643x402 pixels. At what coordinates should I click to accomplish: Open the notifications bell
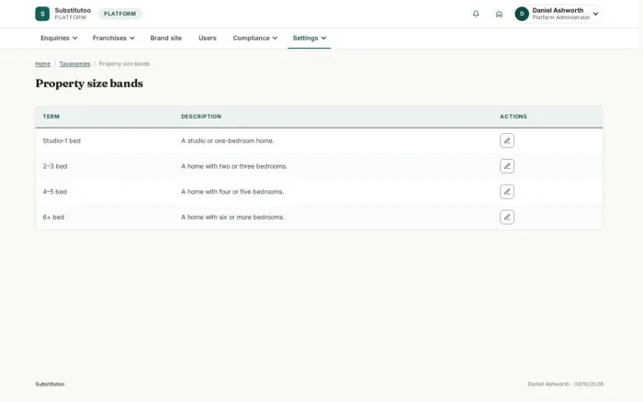[x=476, y=14]
